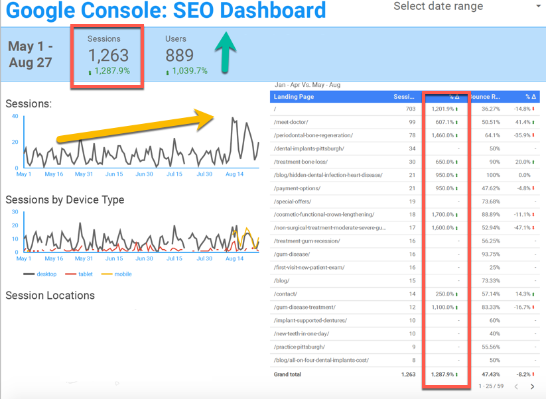This screenshot has width=546, height=399.
Task: Select the Users scorecard value 889
Action: pos(179,55)
